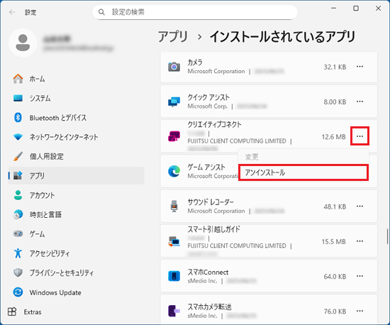Click the ゲーム controller icon
This screenshot has width=390, height=325.
[18, 233]
